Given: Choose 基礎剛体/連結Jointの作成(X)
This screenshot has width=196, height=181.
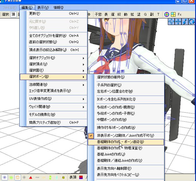Looking at the screenshot, I should (126, 161).
